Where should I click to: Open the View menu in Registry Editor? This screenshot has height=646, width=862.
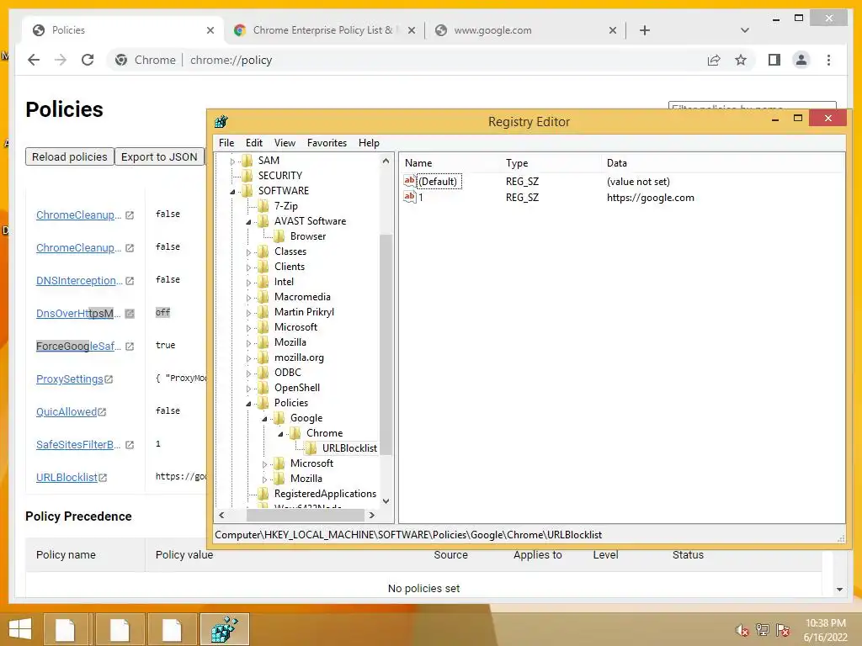[x=285, y=143]
